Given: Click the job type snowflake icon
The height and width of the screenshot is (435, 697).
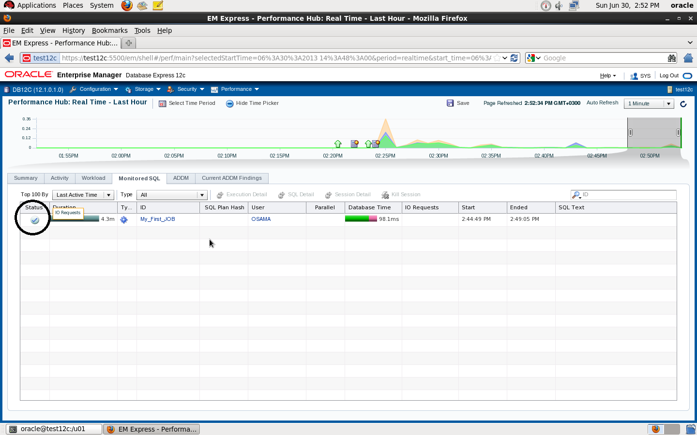Looking at the screenshot, I should (x=124, y=219).
